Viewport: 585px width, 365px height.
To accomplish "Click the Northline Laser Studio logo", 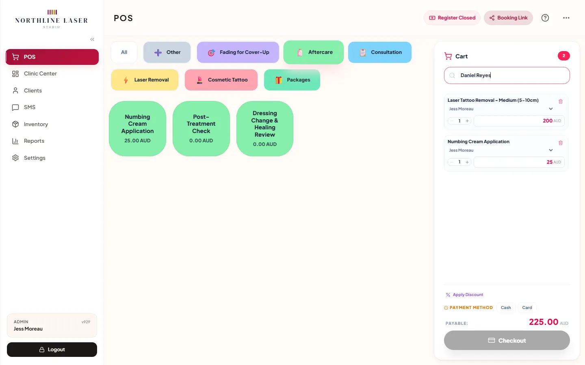I will (52, 19).
